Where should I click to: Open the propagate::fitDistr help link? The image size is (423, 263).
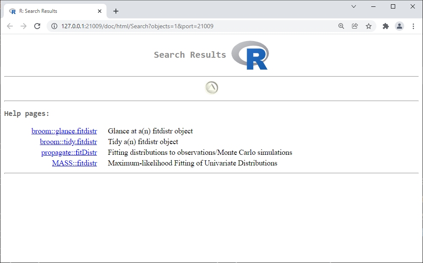[x=69, y=152]
